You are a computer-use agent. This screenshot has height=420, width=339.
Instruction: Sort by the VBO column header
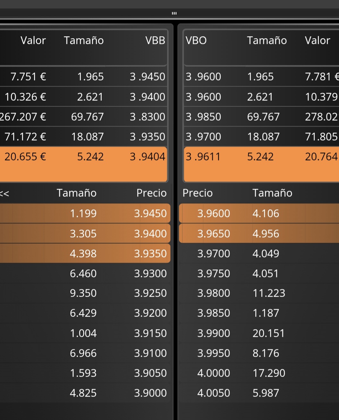[196, 40]
